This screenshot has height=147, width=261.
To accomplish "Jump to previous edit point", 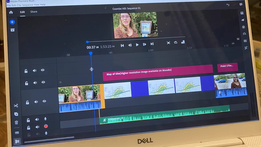I will pyautogui.click(x=122, y=45).
